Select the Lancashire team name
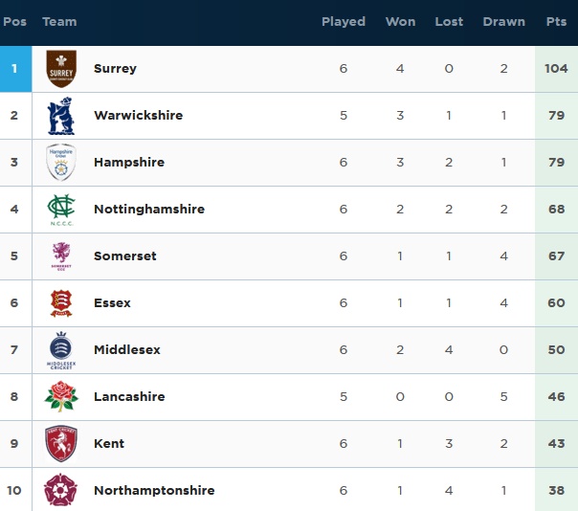The height and width of the screenshot is (511, 578). (x=129, y=397)
